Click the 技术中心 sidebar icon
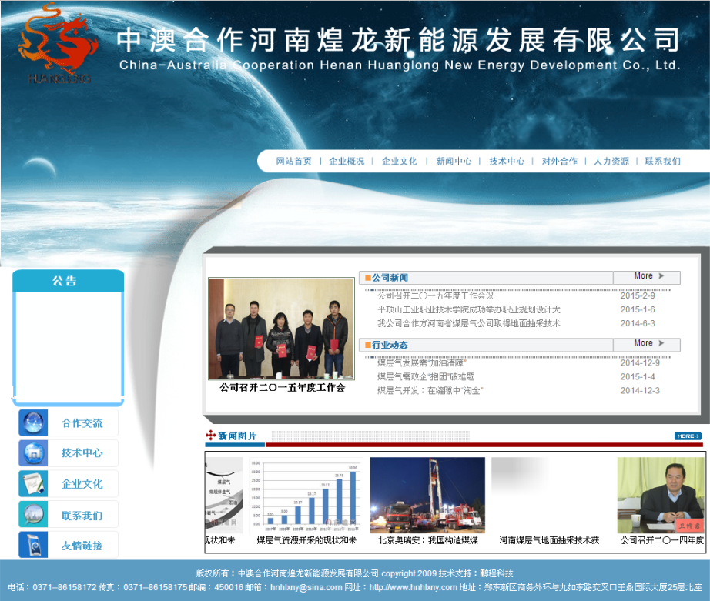Image resolution: width=710 pixels, height=601 pixels. [x=32, y=453]
